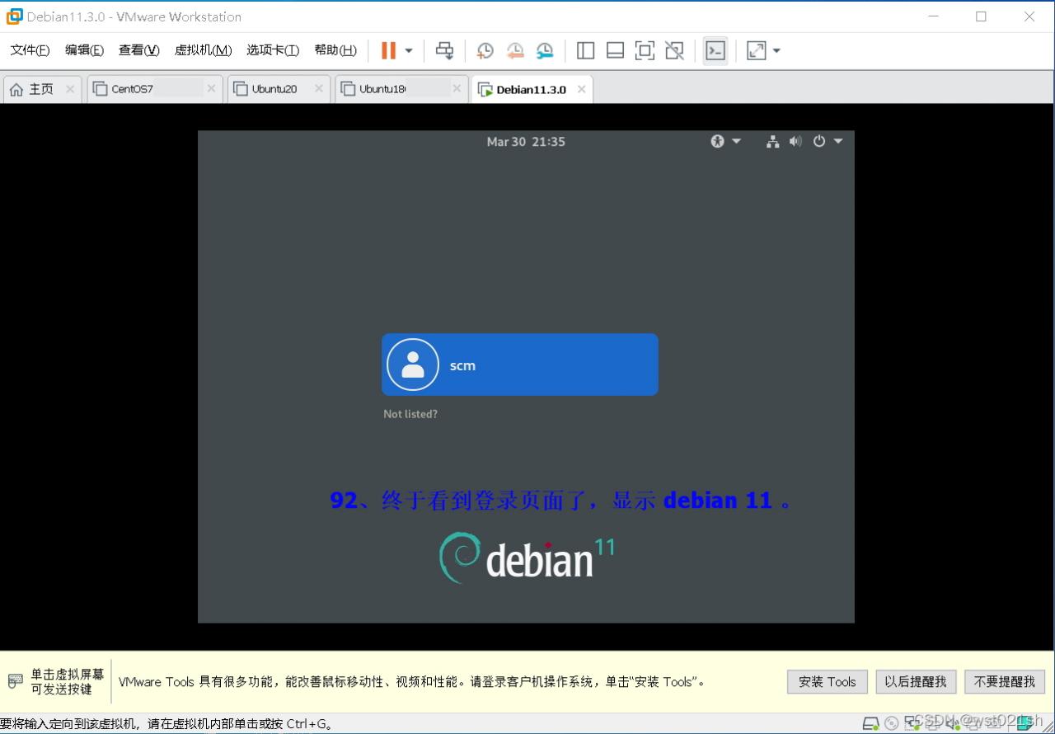Open the 文件(F) menu
This screenshot has height=734, width=1055.
[30, 50]
